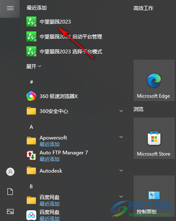Select the 360安全中心 label

(x=54, y=111)
